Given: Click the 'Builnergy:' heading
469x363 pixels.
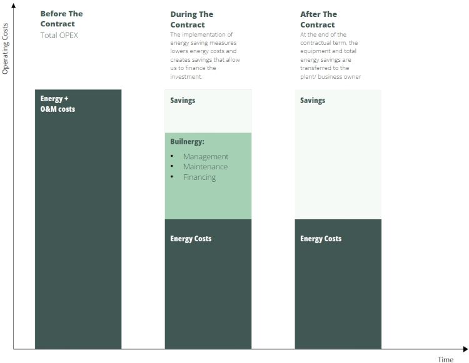Looking at the screenshot, I should (x=187, y=142).
